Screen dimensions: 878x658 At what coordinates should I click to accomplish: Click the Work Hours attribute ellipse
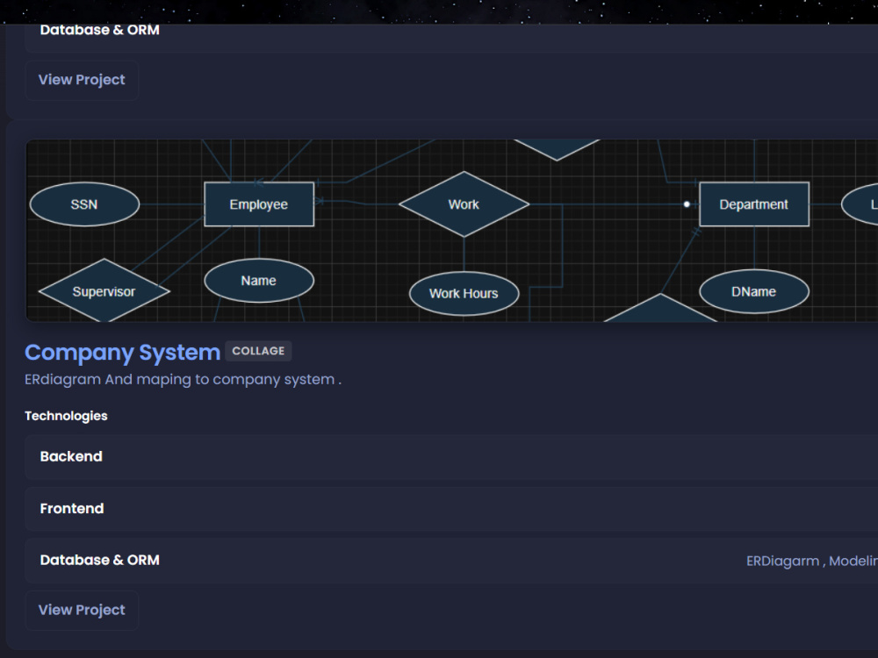pyautogui.click(x=464, y=293)
